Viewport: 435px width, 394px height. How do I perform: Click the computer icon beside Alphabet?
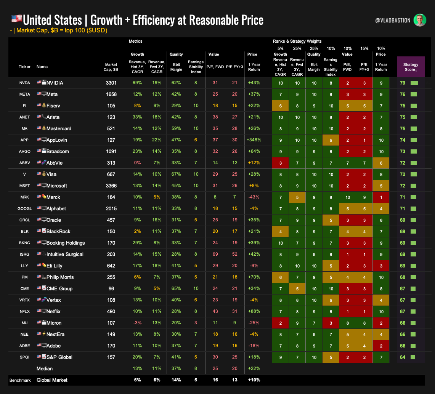(44, 208)
